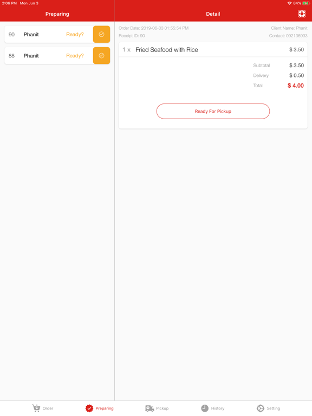Tap the Delivery label
The image size is (312, 416).
261,75
